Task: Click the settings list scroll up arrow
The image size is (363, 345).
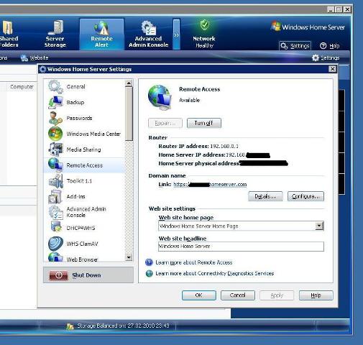Action: point(129,83)
